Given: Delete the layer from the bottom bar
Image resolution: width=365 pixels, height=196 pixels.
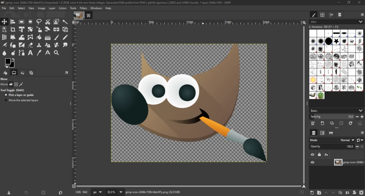Looking at the screenshot, I should tap(361, 192).
